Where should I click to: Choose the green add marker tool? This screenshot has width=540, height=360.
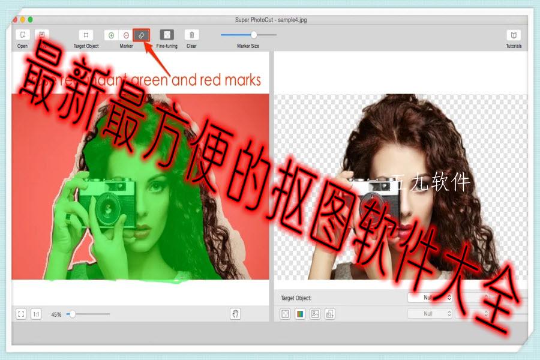point(111,35)
